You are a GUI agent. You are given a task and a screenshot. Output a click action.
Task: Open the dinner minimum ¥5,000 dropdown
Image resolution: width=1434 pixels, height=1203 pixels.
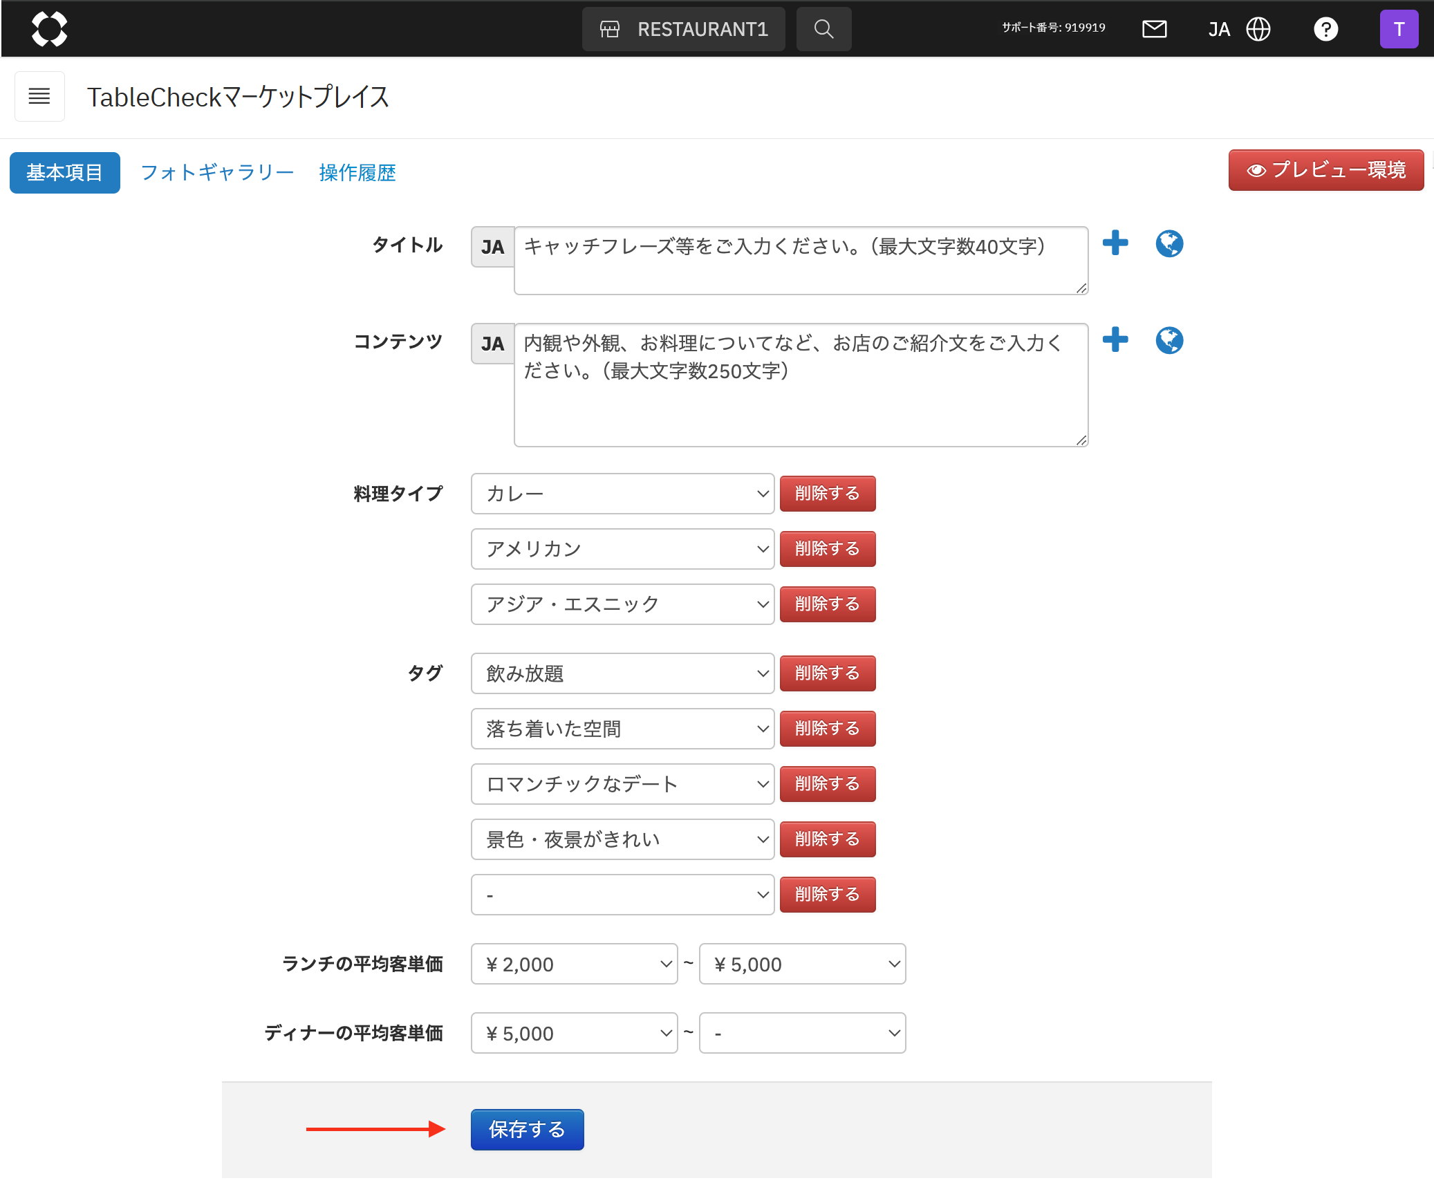[x=574, y=1033]
